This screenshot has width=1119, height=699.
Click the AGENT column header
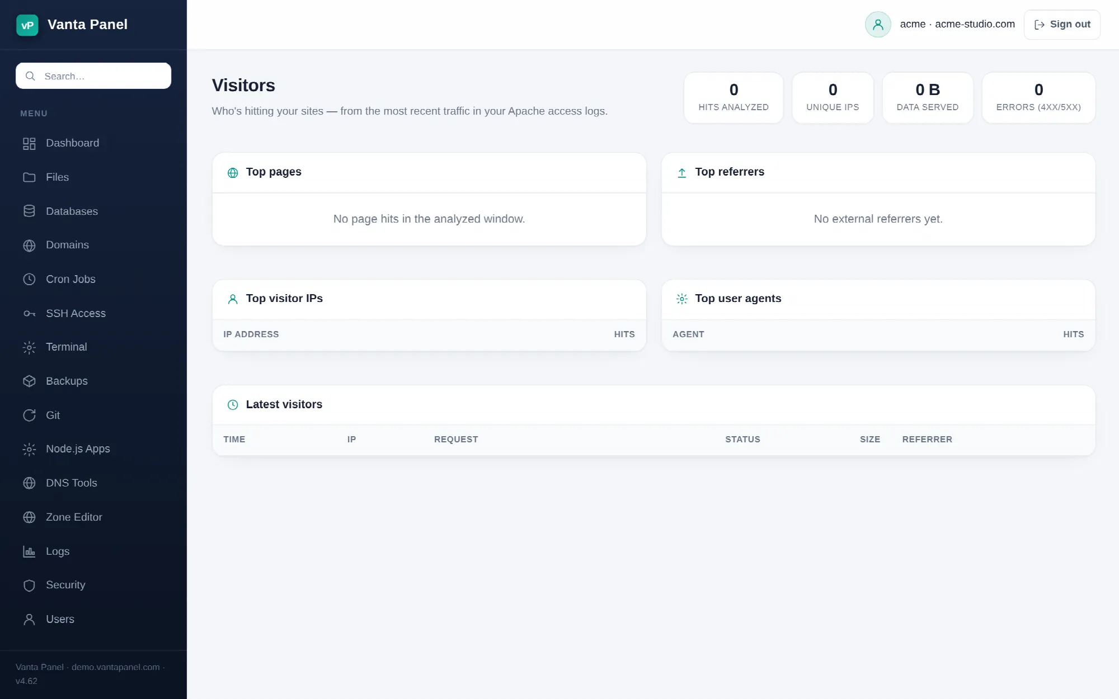click(688, 334)
